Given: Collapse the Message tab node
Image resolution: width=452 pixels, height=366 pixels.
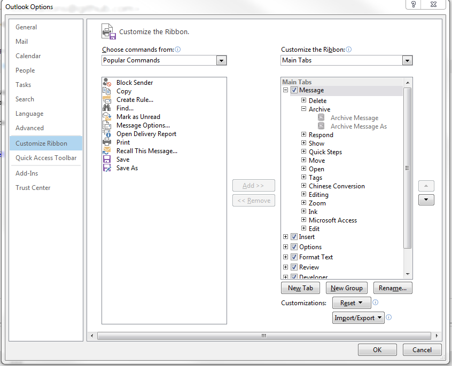Looking at the screenshot, I should [285, 90].
